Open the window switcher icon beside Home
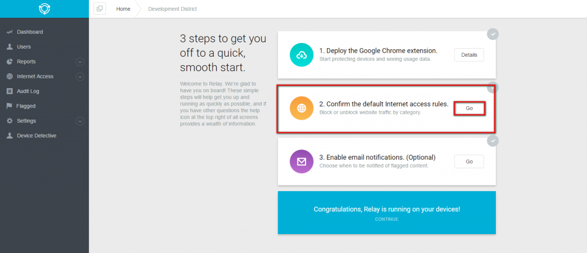Image resolution: width=587 pixels, height=253 pixels. tap(100, 9)
